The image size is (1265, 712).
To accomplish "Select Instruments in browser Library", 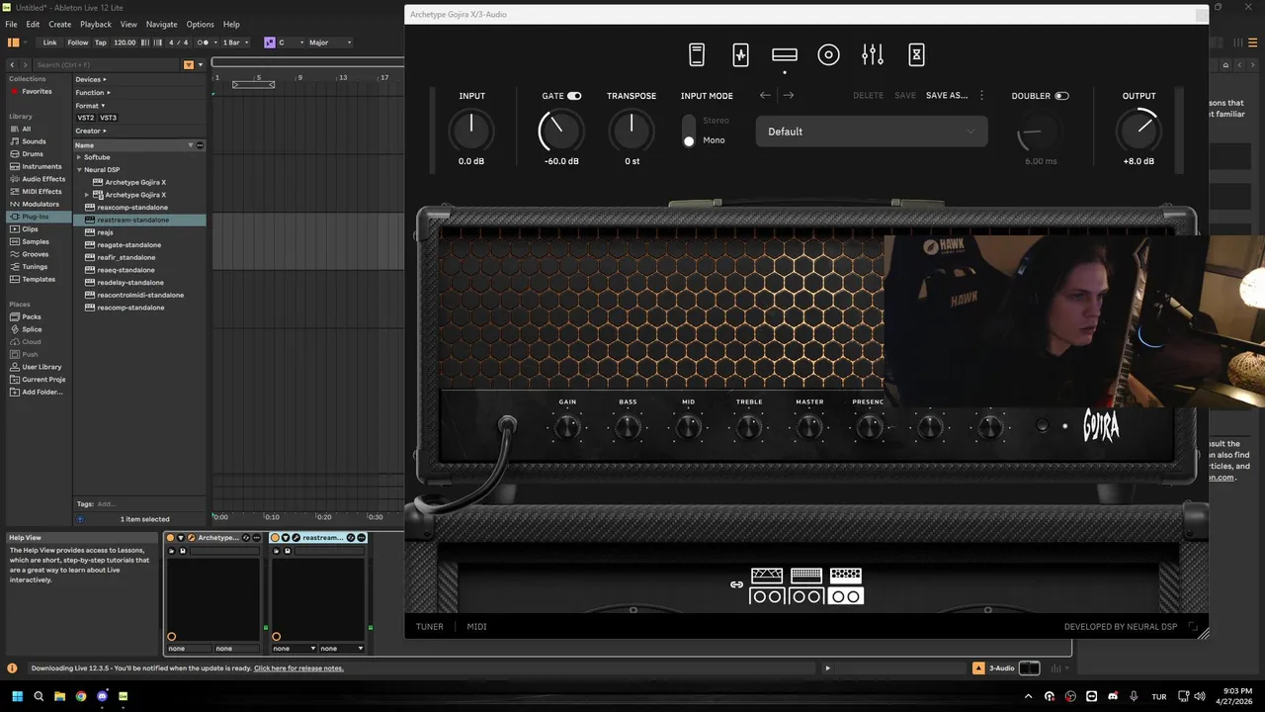I will (42, 166).
